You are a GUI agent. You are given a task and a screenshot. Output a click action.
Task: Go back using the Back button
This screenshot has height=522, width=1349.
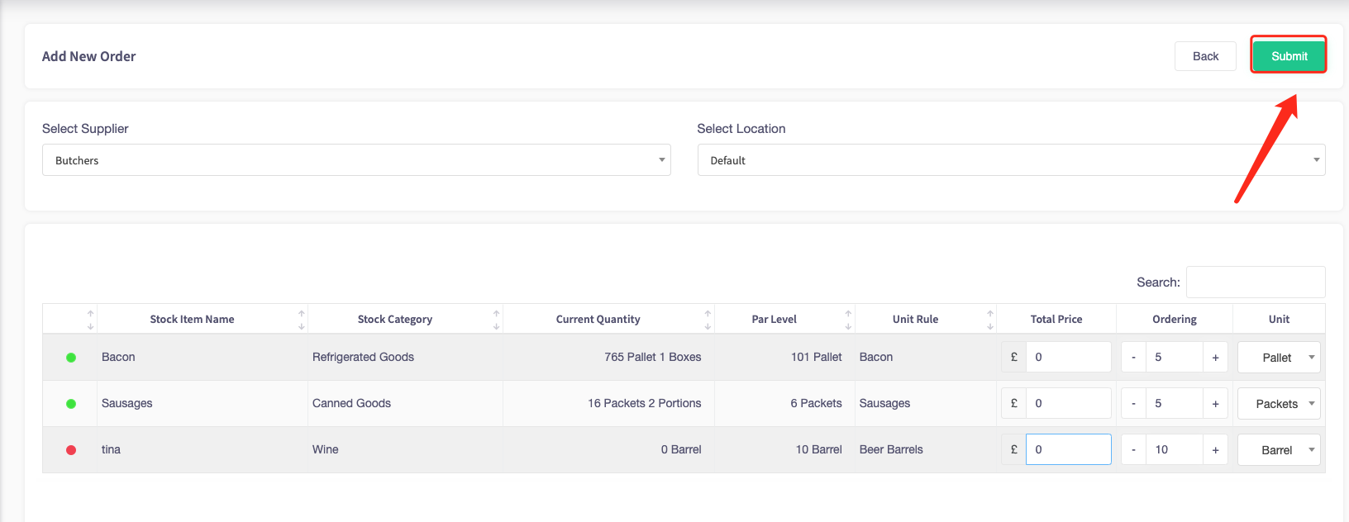pos(1205,56)
